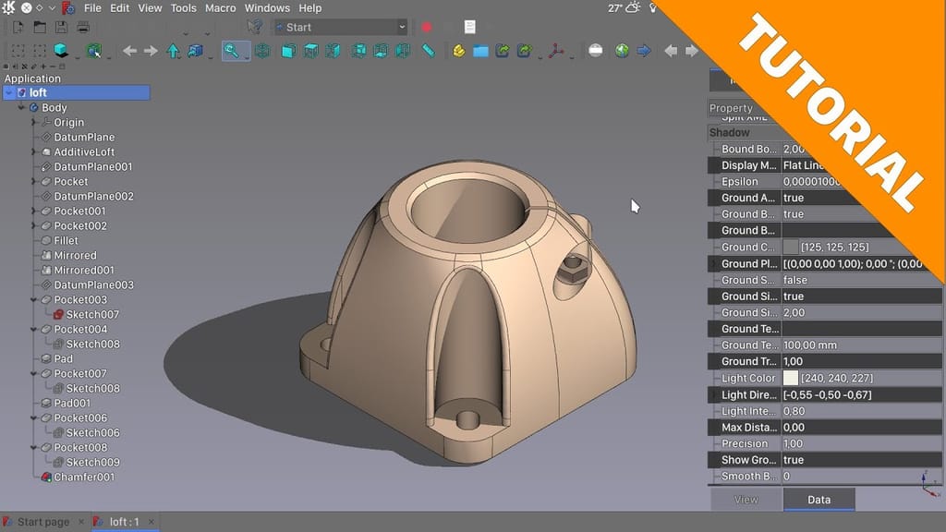Open a new document icon
The height and width of the screenshot is (532, 946).
click(x=17, y=27)
